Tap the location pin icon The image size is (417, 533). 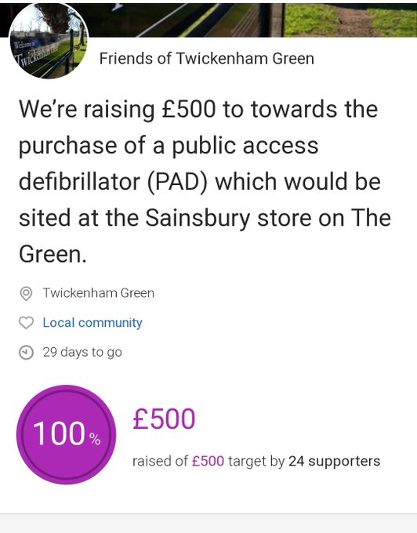point(26,293)
